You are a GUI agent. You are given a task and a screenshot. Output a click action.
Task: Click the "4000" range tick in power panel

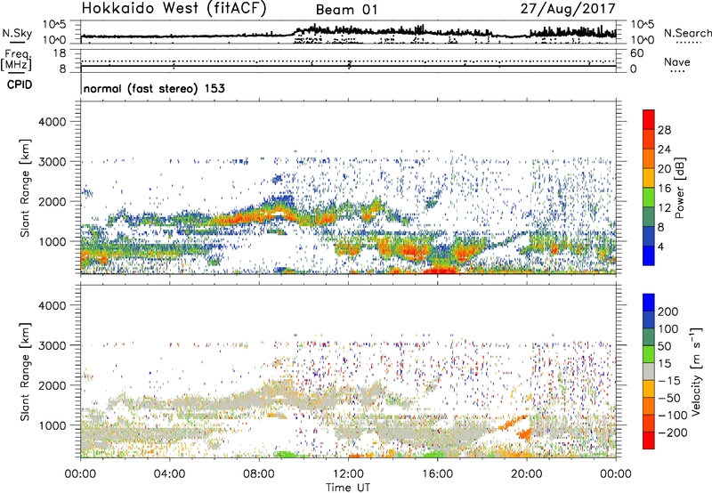(x=52, y=122)
